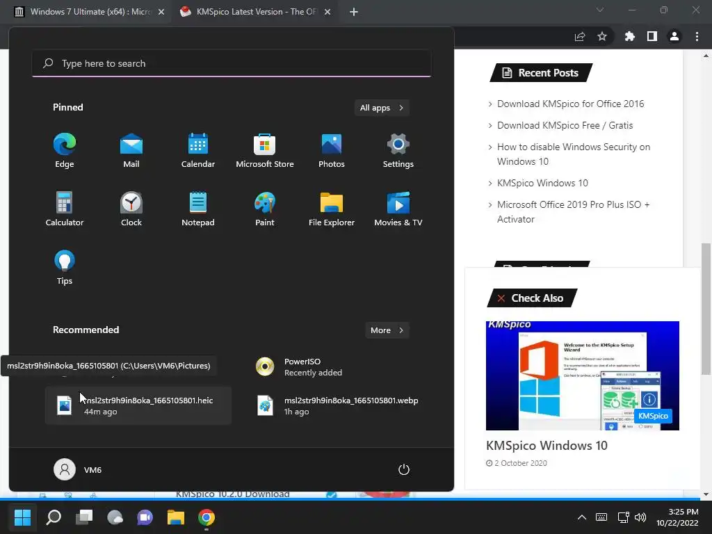Open the volume tray icon
The image size is (712, 534).
click(x=640, y=517)
